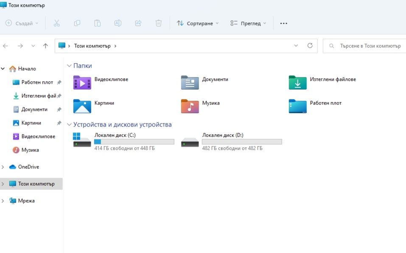406x253 pixels.
Task: Open the Създай new item dropdown
Action: [22, 23]
